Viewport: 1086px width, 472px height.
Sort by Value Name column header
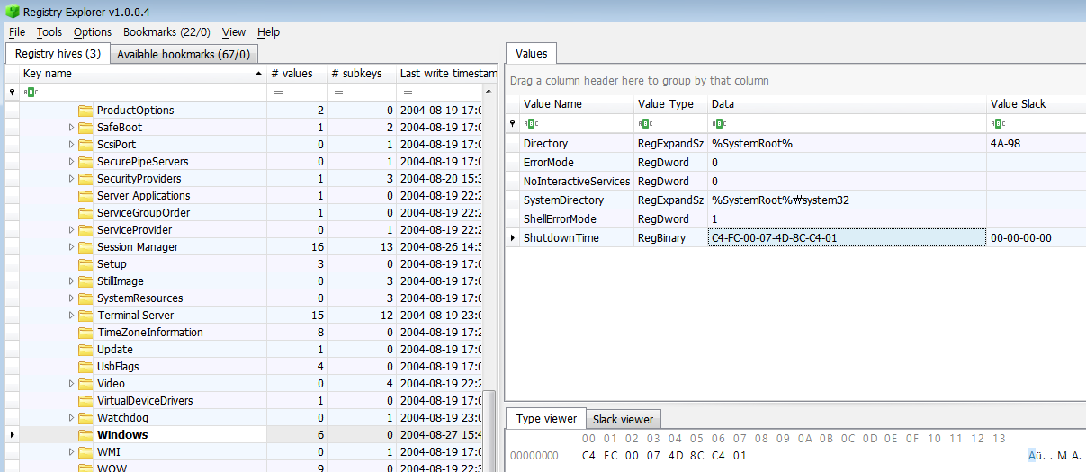point(577,104)
